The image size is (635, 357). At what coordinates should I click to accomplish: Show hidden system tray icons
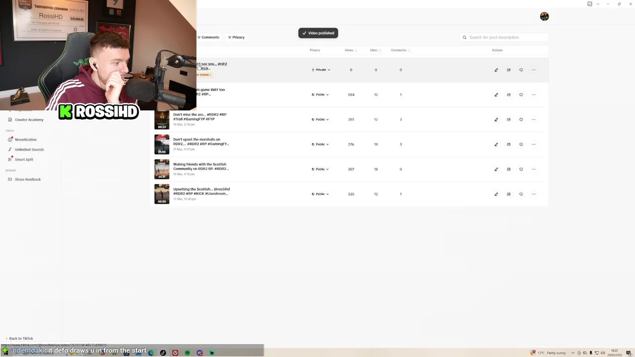pos(573,353)
